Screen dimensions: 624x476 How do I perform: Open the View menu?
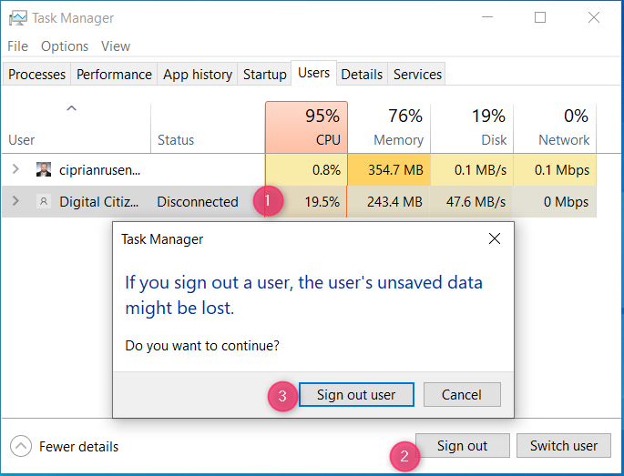tap(116, 46)
